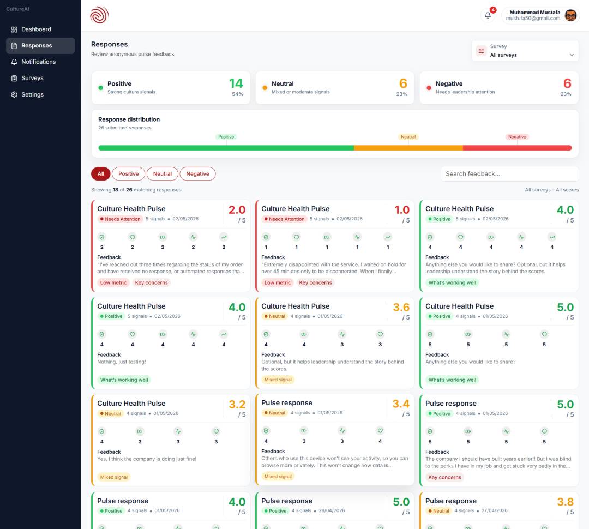Open the Muhammad Mustafa profile avatar
589x529 pixels.
[570, 15]
